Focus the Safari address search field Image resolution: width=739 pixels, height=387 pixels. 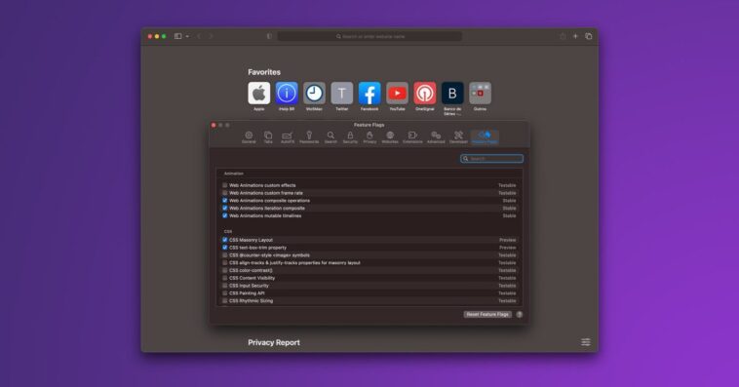369,36
